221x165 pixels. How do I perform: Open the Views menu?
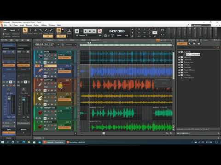[x=16, y=25]
